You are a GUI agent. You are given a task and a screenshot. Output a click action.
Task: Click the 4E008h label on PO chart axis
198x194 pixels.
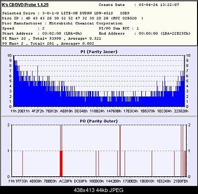(35, 181)
